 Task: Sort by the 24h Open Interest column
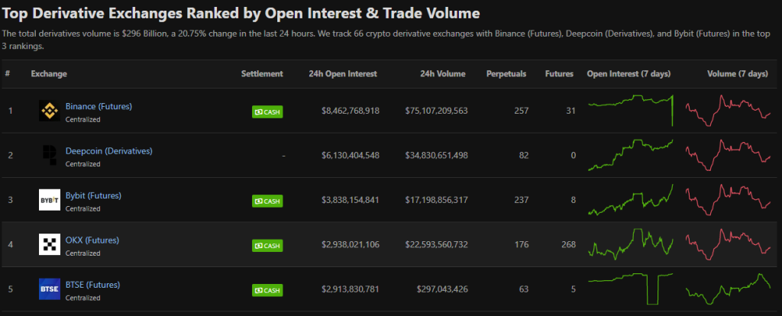[344, 74]
